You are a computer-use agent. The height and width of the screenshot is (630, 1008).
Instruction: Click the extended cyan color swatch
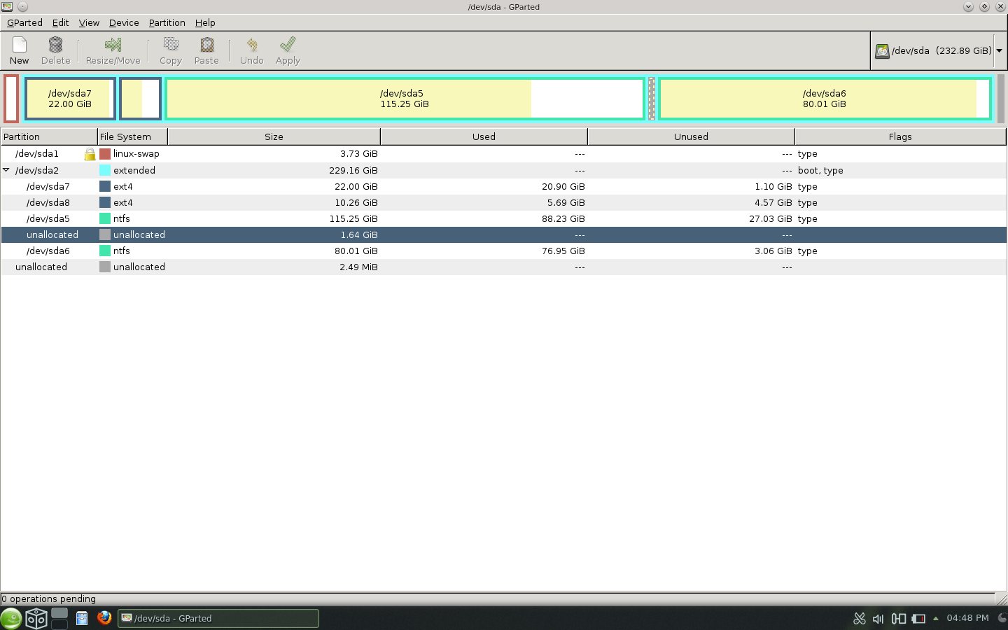(x=105, y=170)
